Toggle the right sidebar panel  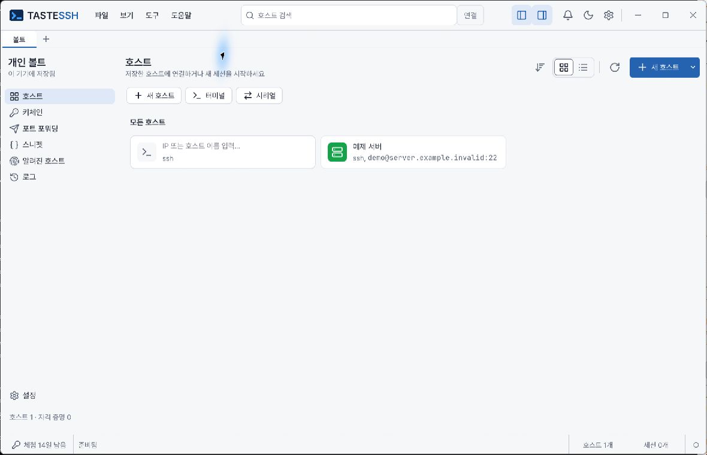[542, 16]
